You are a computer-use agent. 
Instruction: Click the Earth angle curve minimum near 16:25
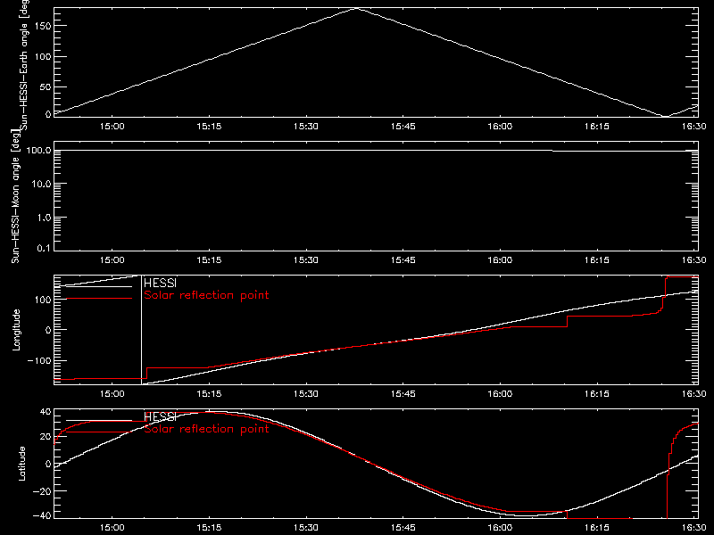click(x=665, y=117)
